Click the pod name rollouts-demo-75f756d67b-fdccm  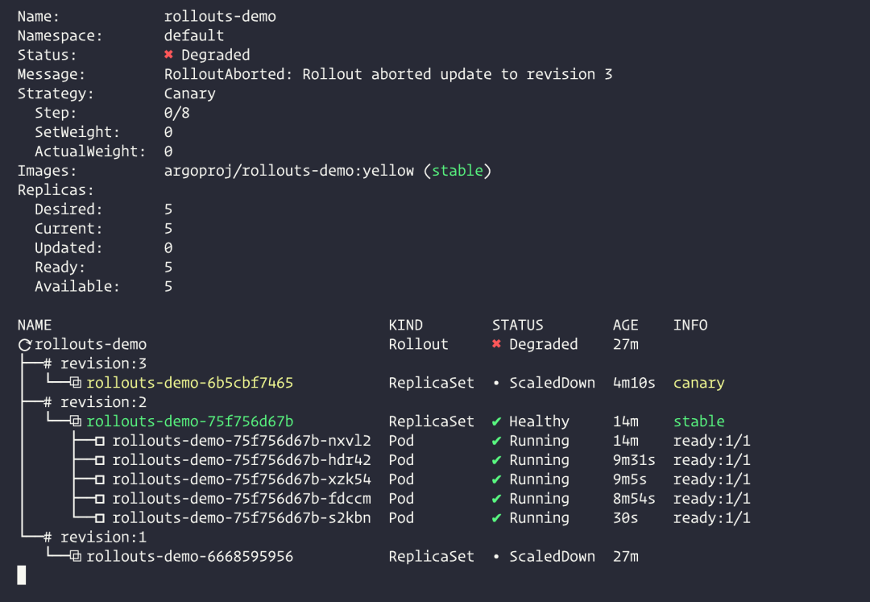pyautogui.click(x=242, y=499)
